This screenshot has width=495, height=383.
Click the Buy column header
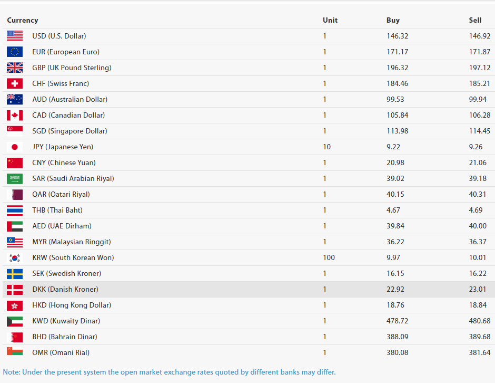[393, 20]
